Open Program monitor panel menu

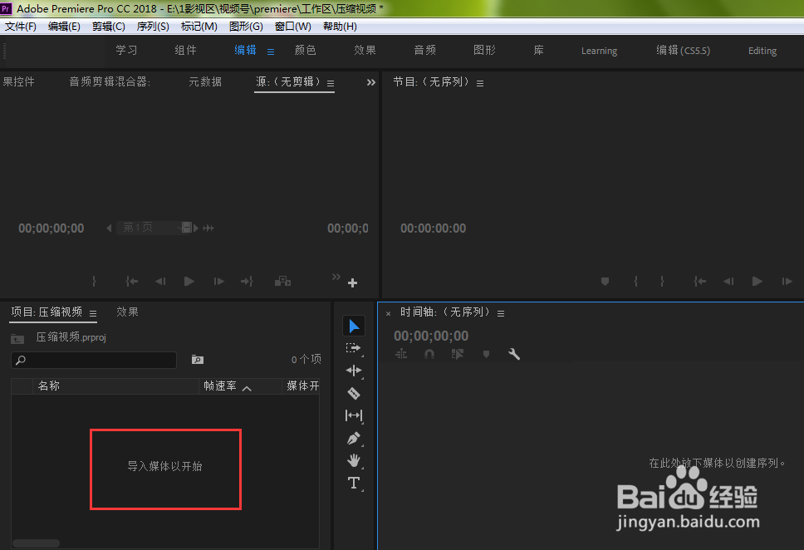480,83
